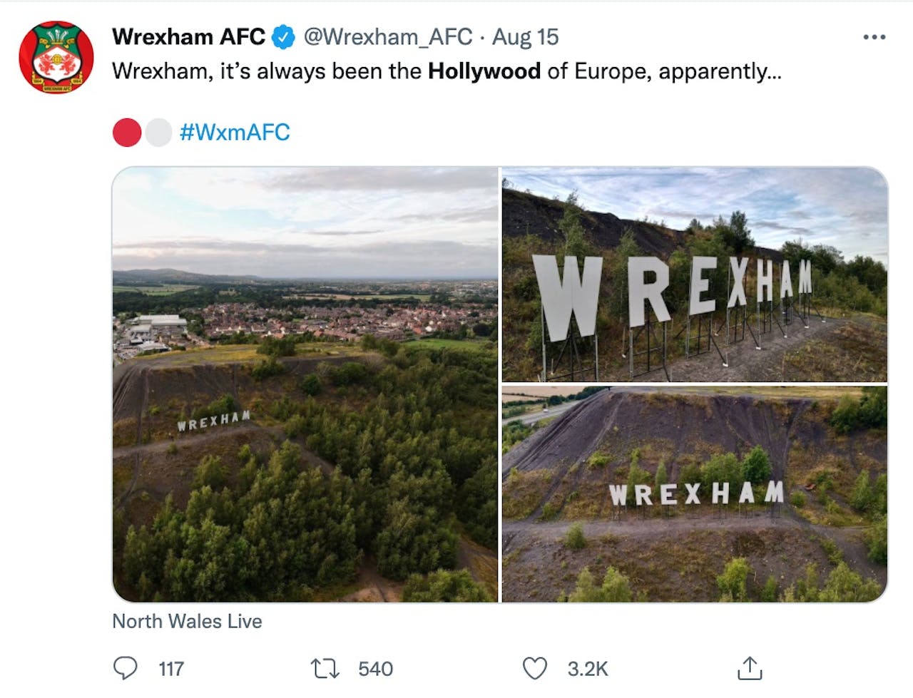
Task: Click the white circle emoji
Action: pyautogui.click(x=158, y=133)
